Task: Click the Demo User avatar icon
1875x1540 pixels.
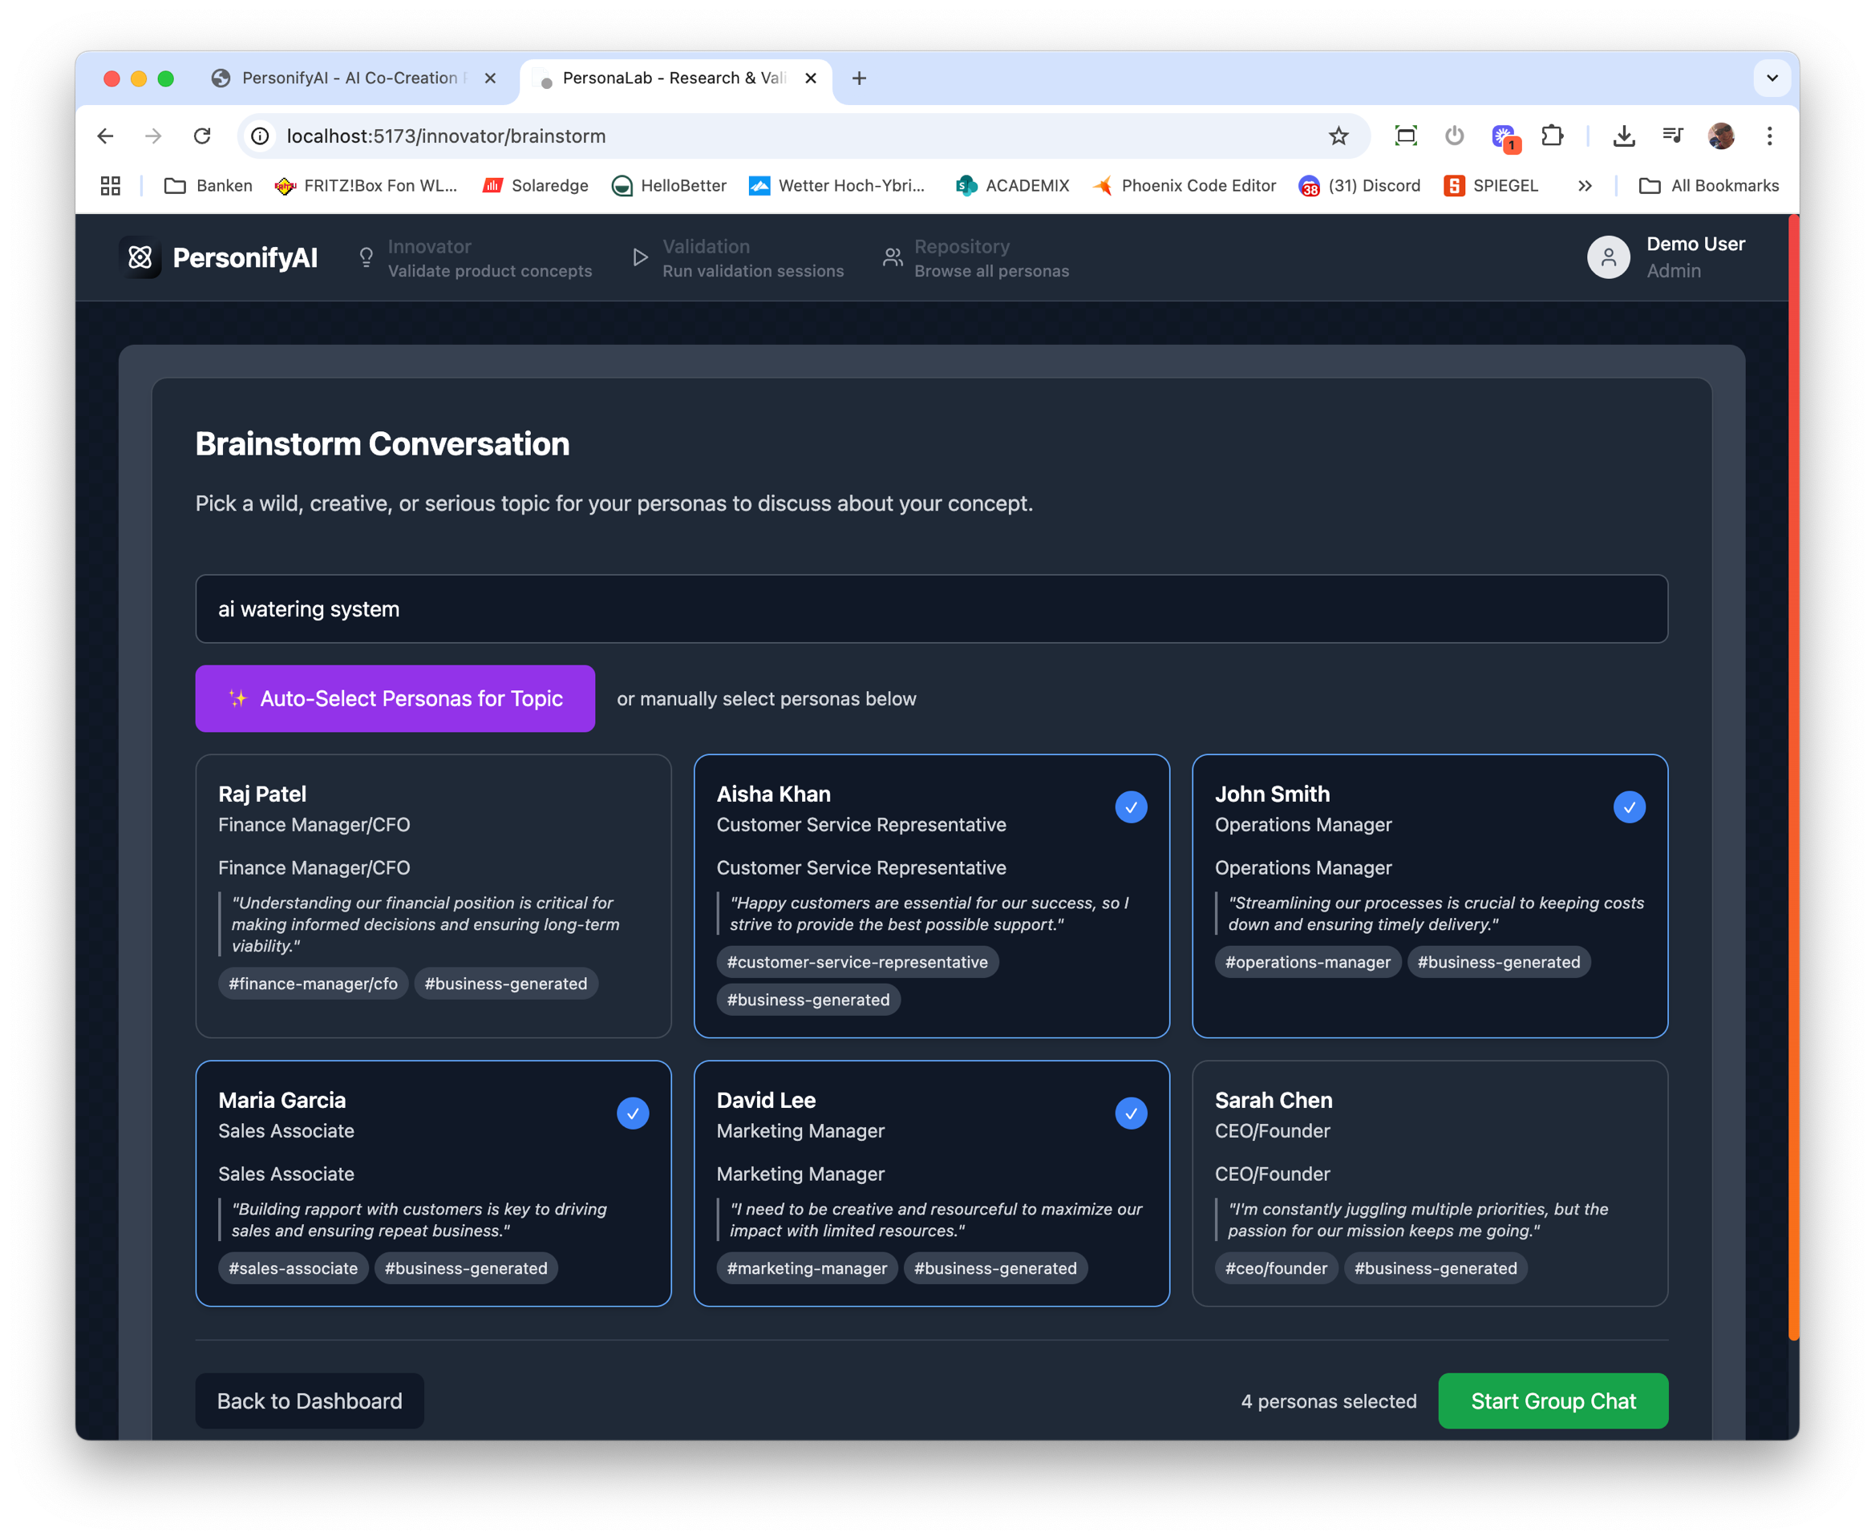Action: [x=1608, y=257]
